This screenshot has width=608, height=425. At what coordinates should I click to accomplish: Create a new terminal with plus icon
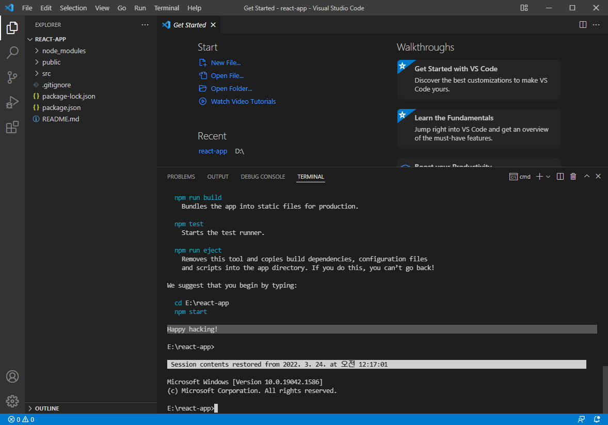(539, 177)
